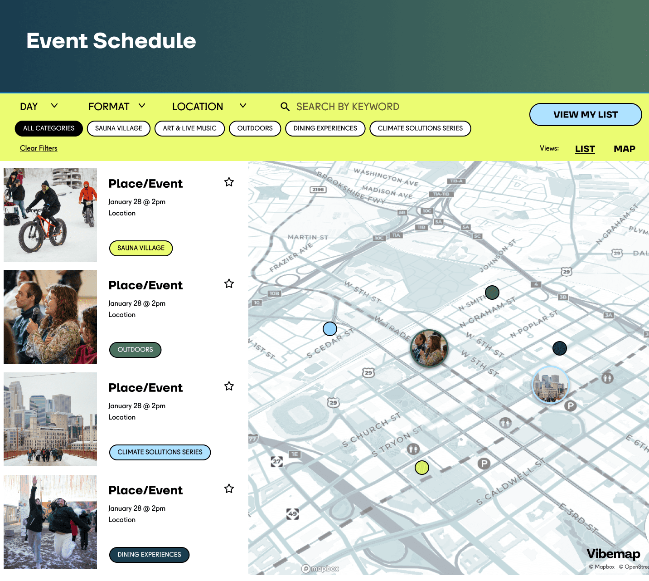Click the restroom icon near dashed rail line
This screenshot has width=649, height=581.
pos(505,423)
